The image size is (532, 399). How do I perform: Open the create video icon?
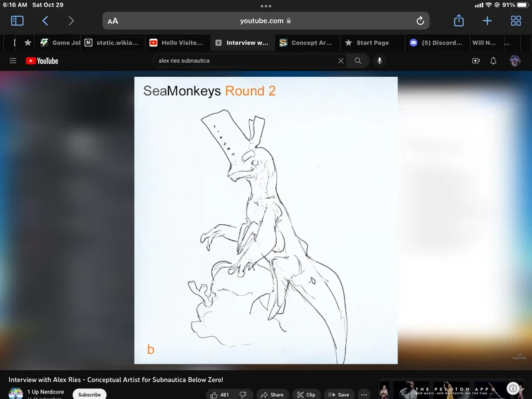476,61
